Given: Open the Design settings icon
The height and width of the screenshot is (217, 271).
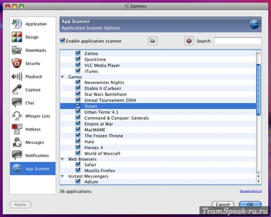Looking at the screenshot, I should pyautogui.click(x=17, y=37).
